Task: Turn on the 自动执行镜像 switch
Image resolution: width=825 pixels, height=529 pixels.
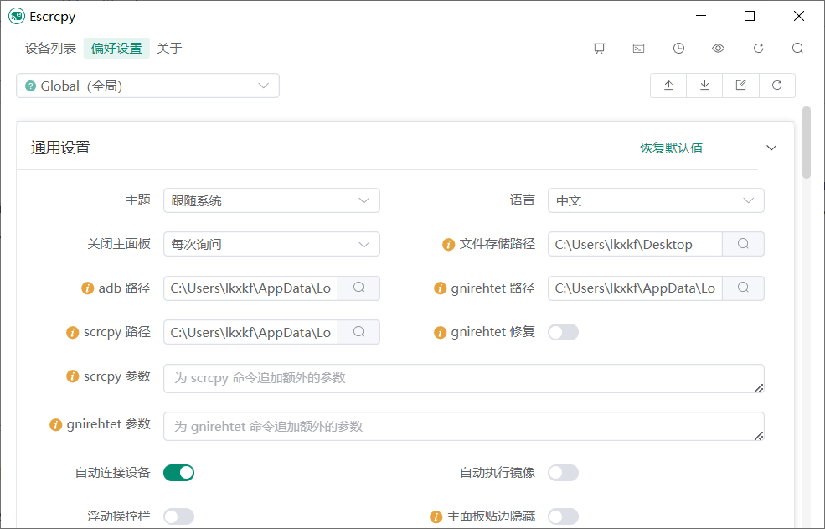Action: [563, 473]
